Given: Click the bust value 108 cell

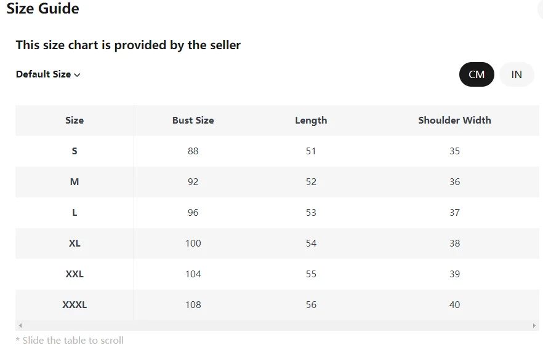Looking at the screenshot, I should 193,305.
